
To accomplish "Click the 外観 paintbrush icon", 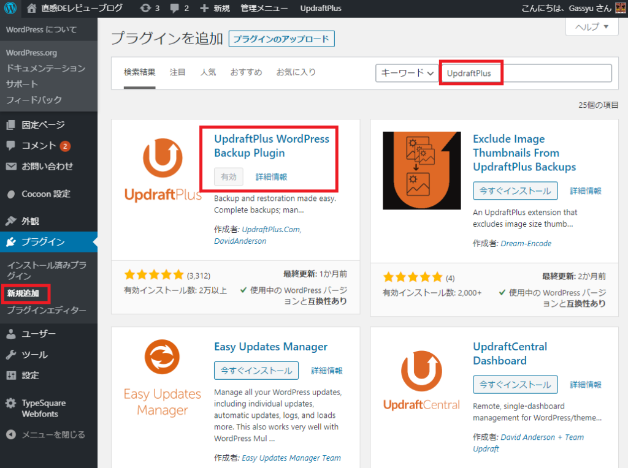I will pyautogui.click(x=11, y=221).
